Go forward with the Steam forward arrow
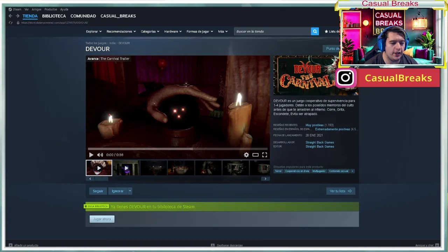 click(x=17, y=16)
